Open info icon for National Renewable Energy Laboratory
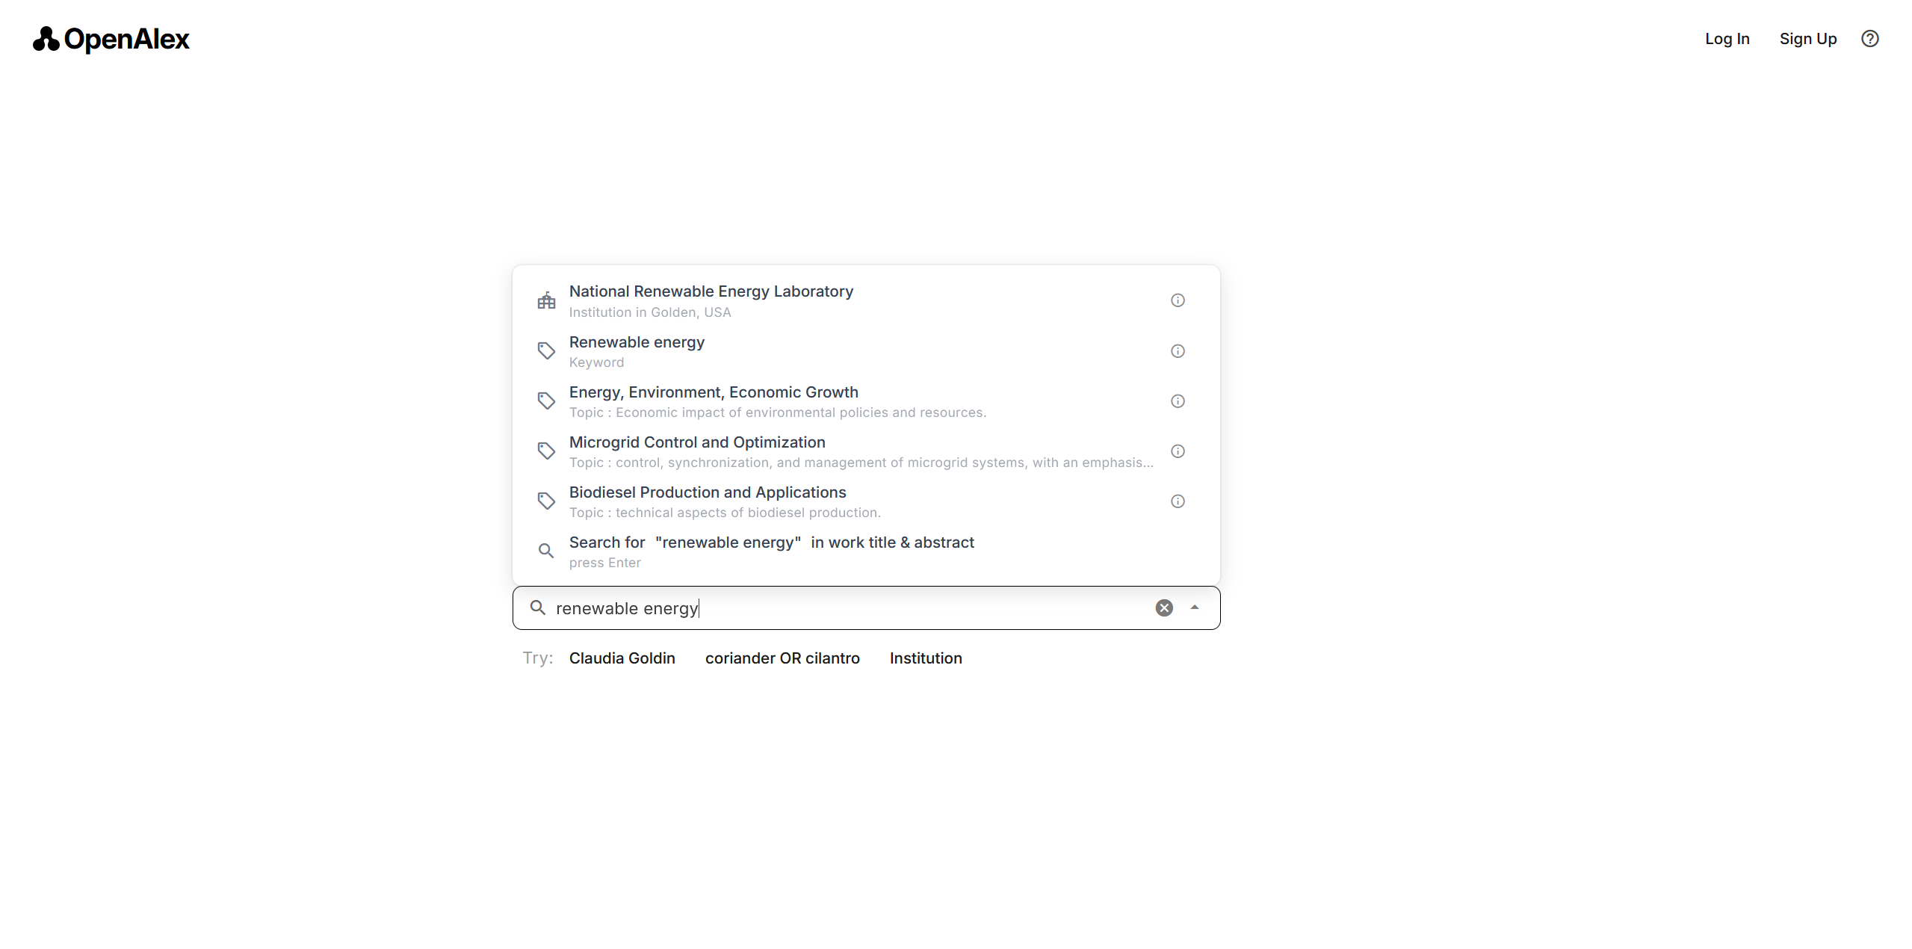The height and width of the screenshot is (949, 1912). pyautogui.click(x=1178, y=300)
